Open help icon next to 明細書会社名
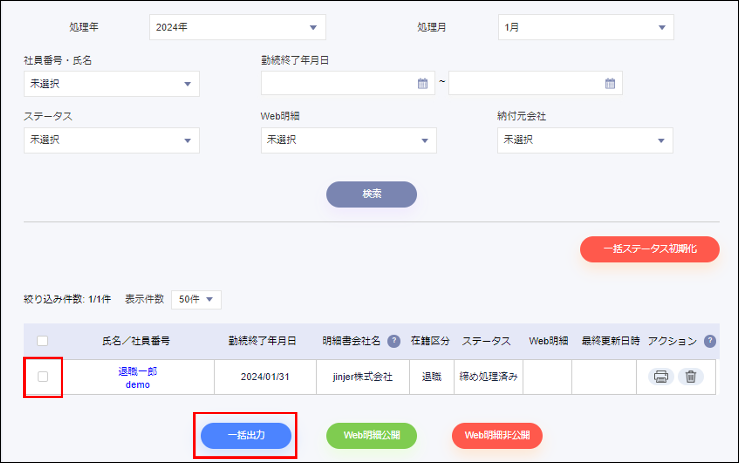 394,341
